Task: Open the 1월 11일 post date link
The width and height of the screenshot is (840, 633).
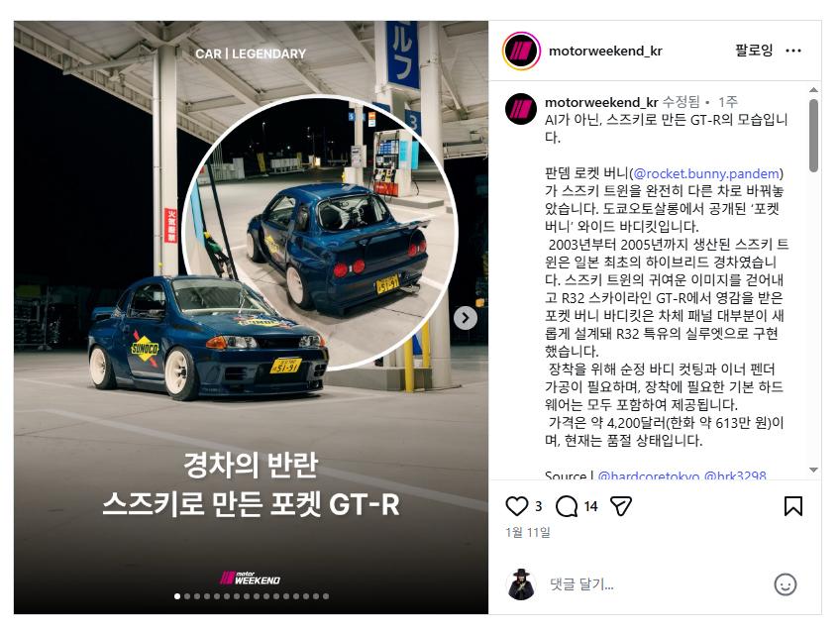Action: (528, 532)
